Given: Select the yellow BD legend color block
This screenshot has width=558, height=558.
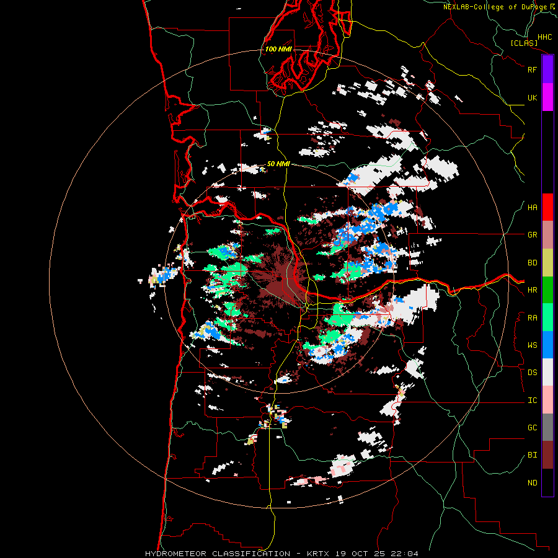Looking at the screenshot, I should pyautogui.click(x=547, y=262).
